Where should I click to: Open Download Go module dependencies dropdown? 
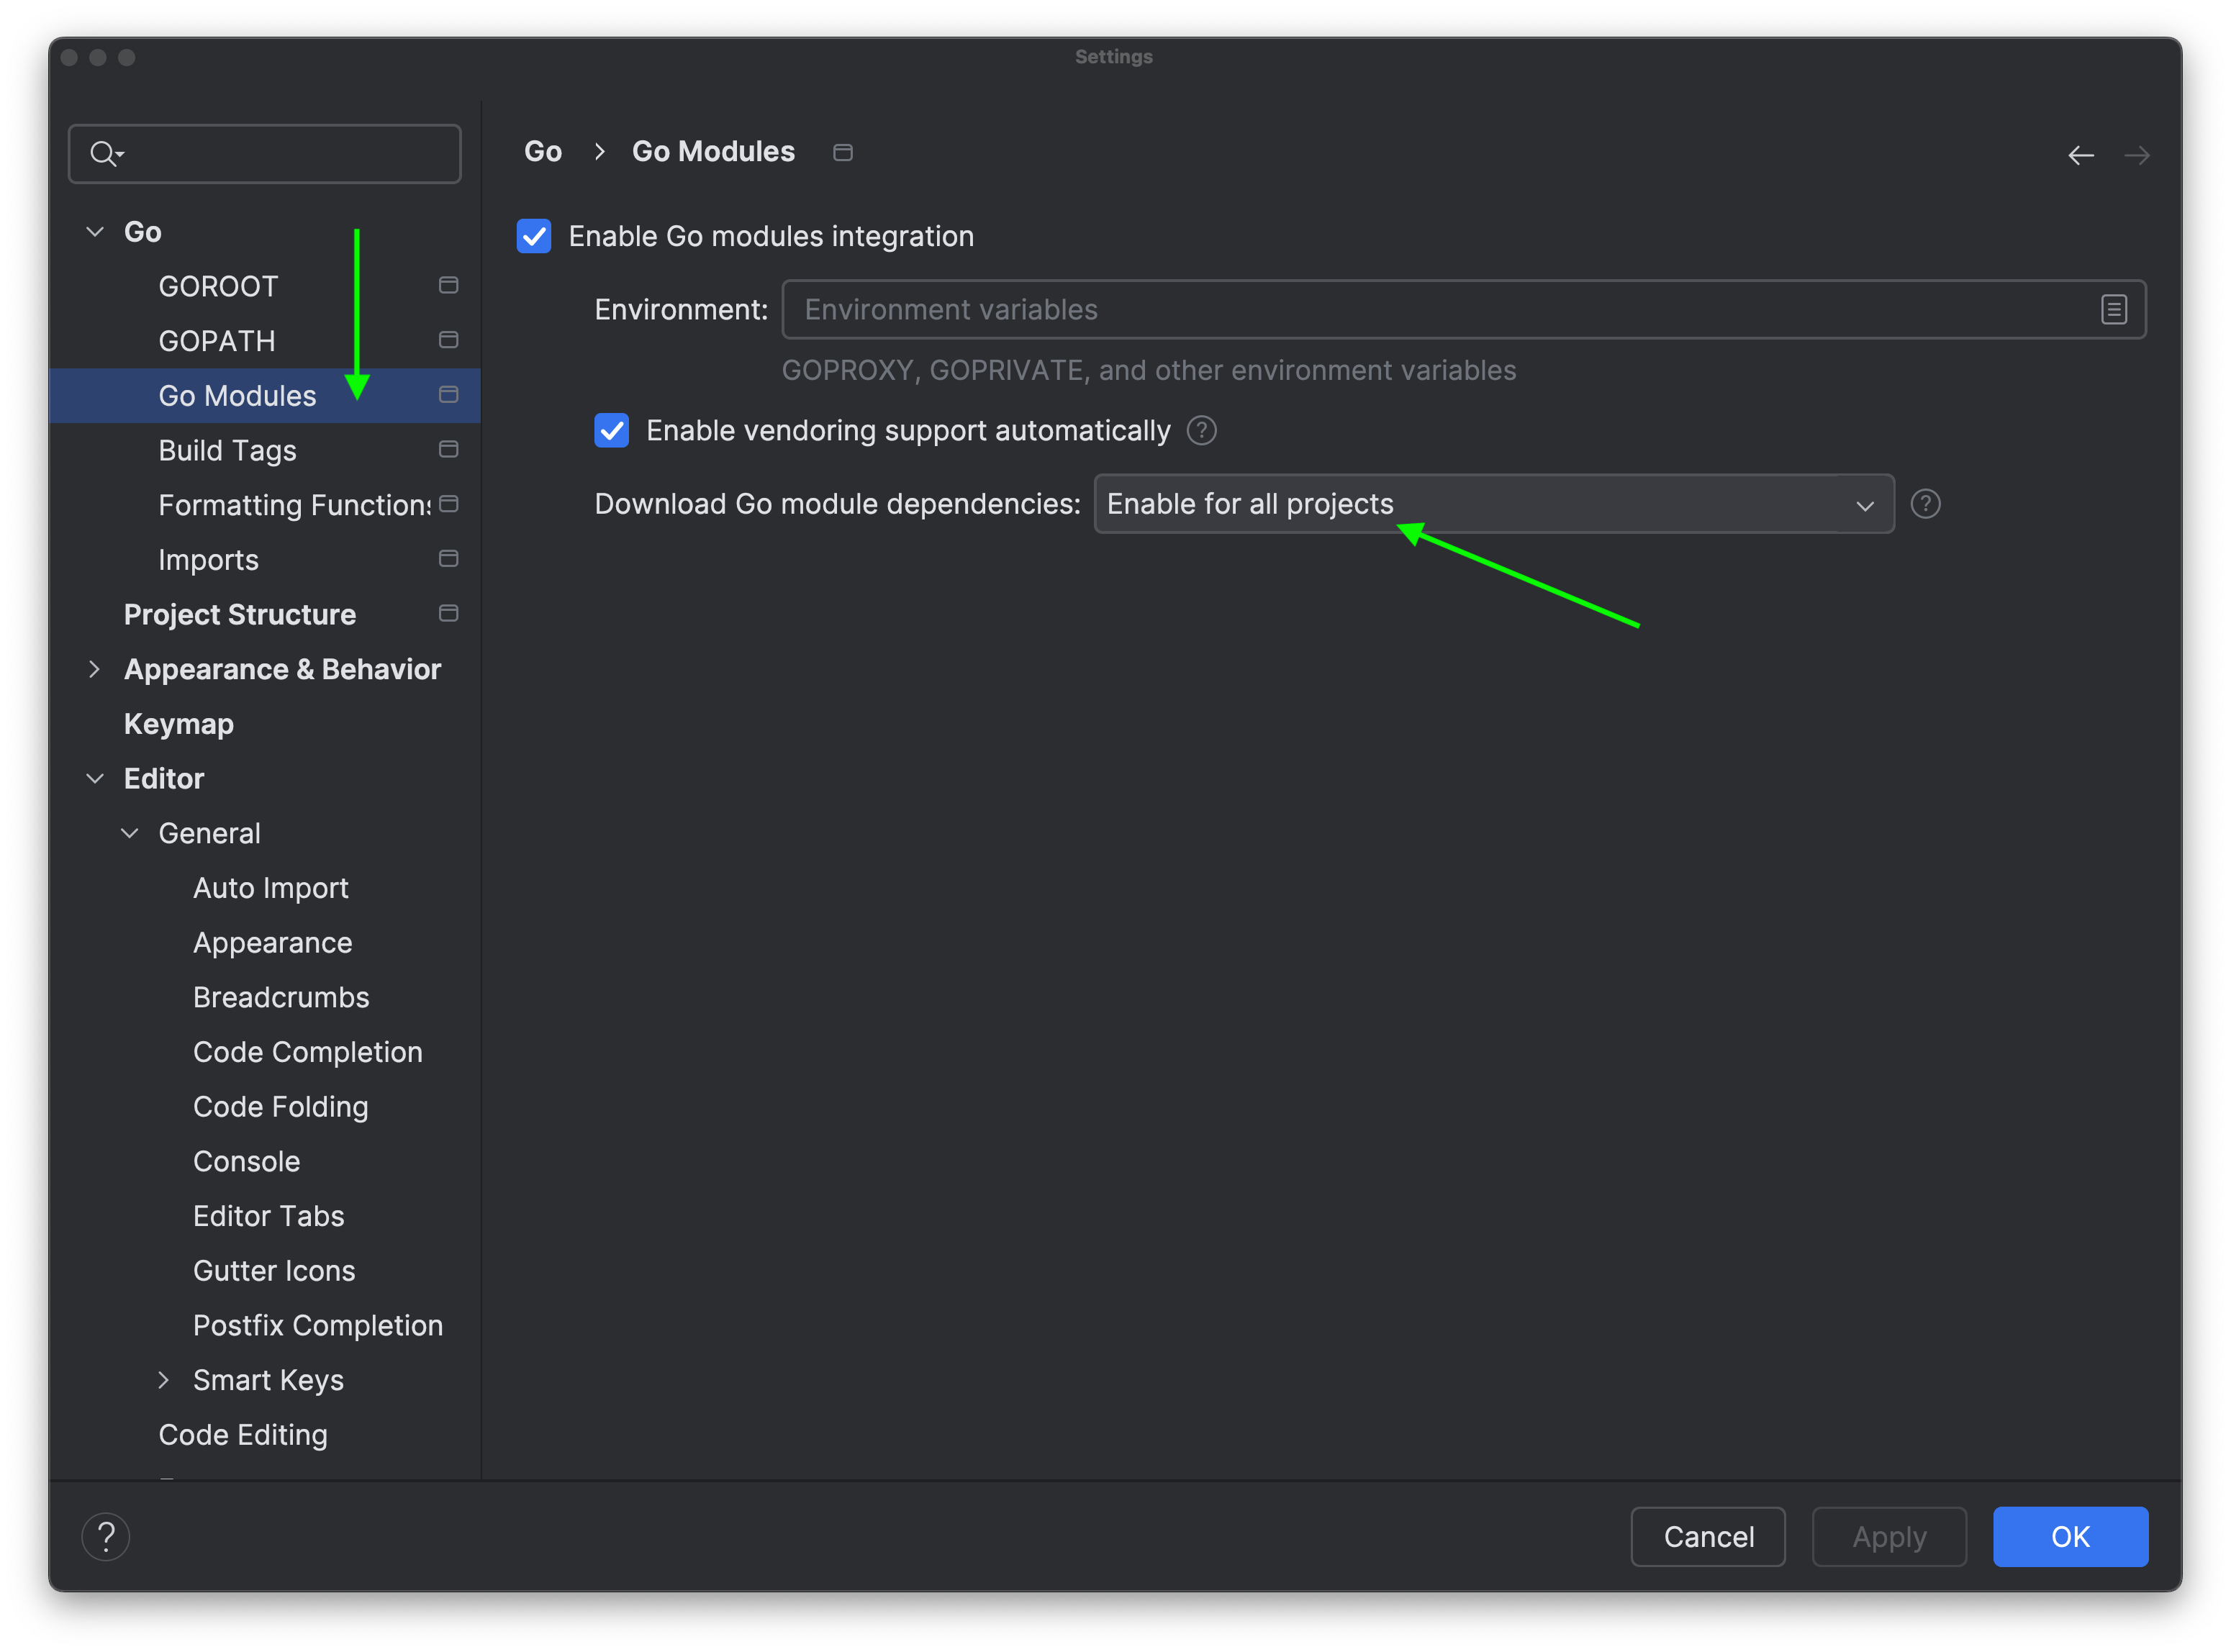(x=1493, y=504)
